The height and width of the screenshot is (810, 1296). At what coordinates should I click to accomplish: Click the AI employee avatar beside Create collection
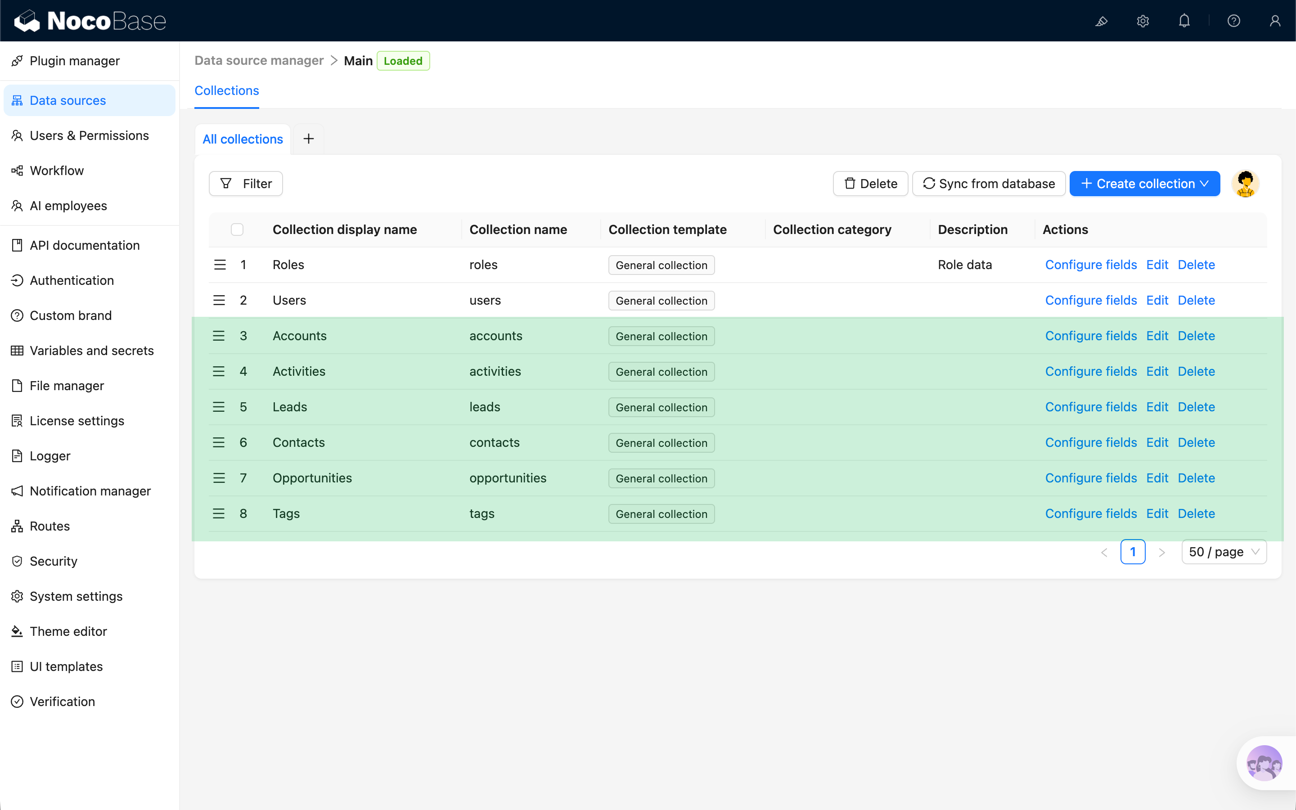point(1246,183)
